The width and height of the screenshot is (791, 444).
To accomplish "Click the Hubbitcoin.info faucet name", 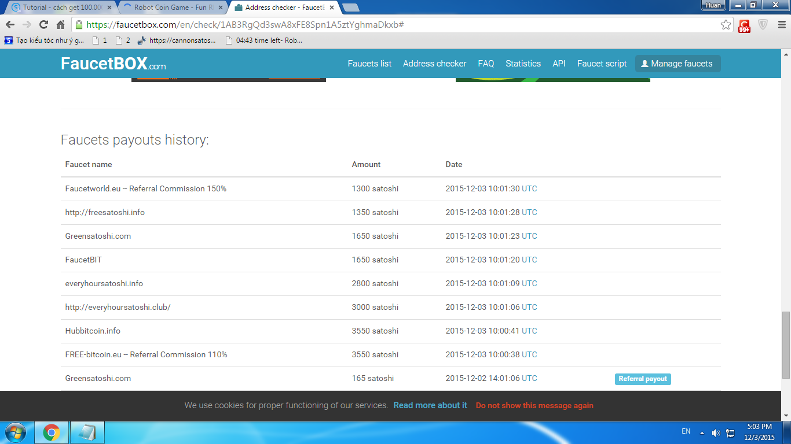I will (93, 331).
